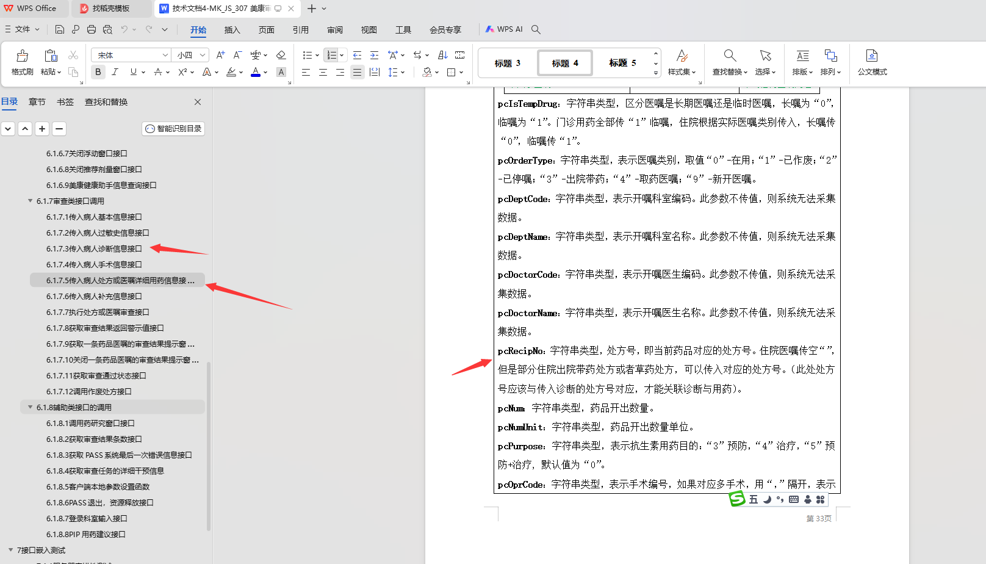
Task: Click the text highlight color swatch
Action: (231, 72)
